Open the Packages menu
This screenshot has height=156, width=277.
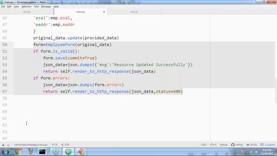46,6
